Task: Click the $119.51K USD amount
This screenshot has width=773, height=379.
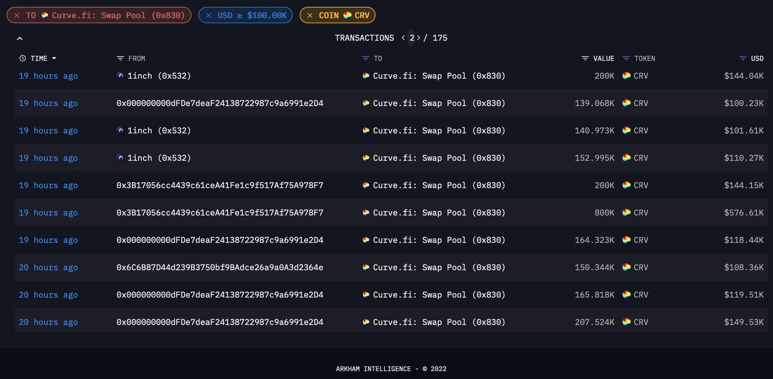Action: 744,295
